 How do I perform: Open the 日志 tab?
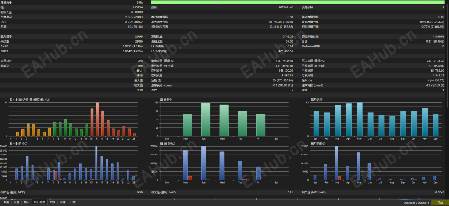(73, 202)
